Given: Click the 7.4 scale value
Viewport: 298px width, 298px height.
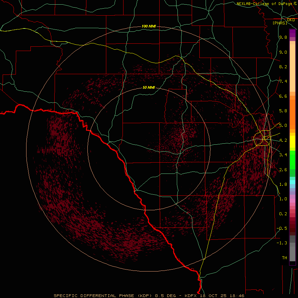Looking at the screenshot, I should [283, 81].
